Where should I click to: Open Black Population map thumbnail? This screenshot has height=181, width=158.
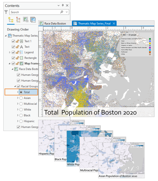pos(60,143)
